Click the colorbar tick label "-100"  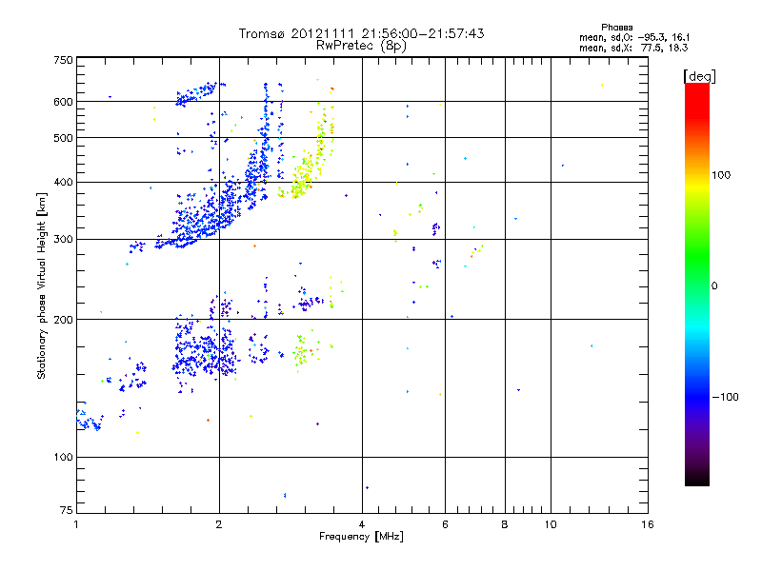(730, 396)
